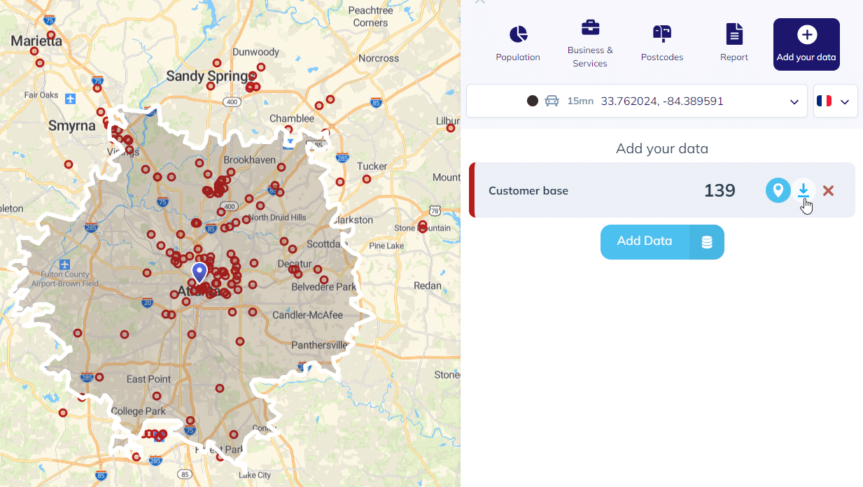Screen dimensions: 863x487
Task: Select the Population pie chart icon
Action: [x=517, y=33]
